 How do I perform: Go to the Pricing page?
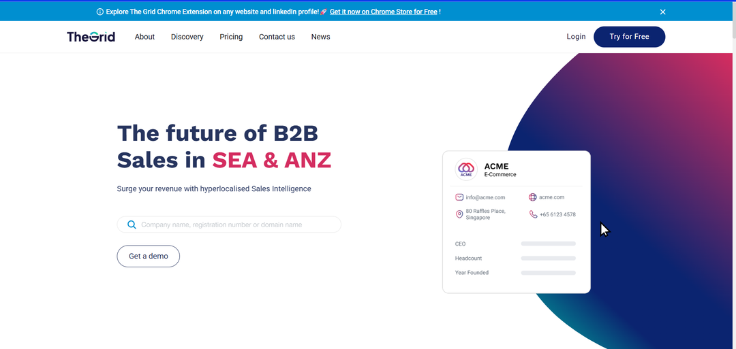(x=231, y=37)
